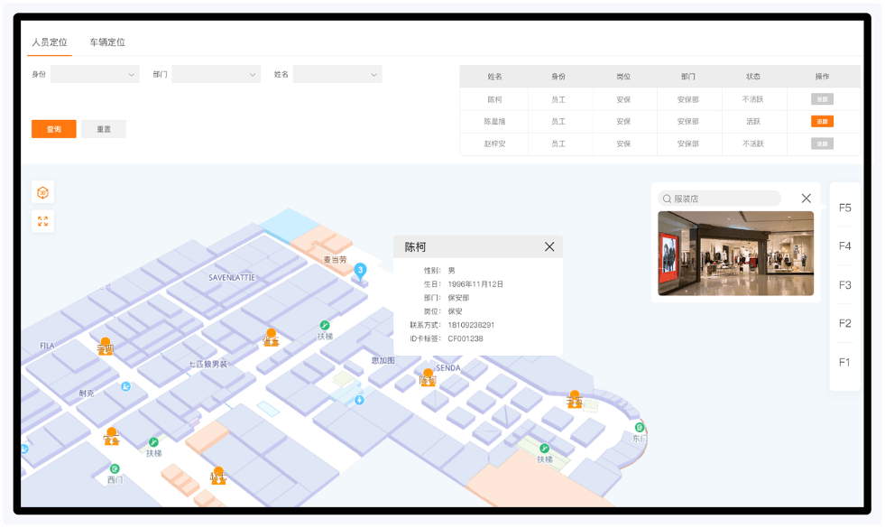Click the orange person marker below SENDA

coord(428,376)
